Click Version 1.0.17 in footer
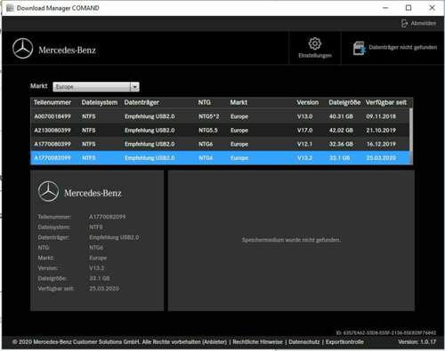This screenshot has height=351, width=445. click(x=417, y=342)
